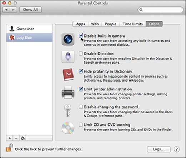Open the gear action menu

point(23,138)
